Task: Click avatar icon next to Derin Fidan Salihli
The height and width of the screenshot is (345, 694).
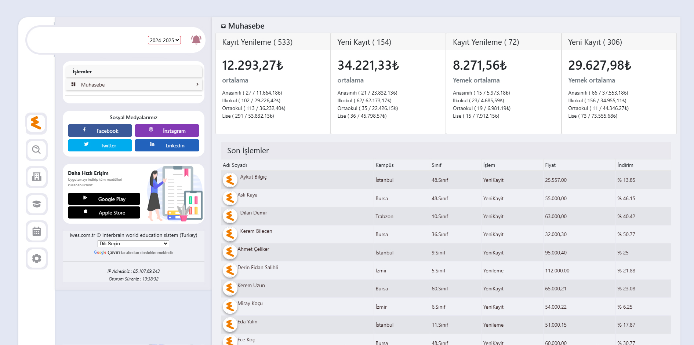Action: 230,271
